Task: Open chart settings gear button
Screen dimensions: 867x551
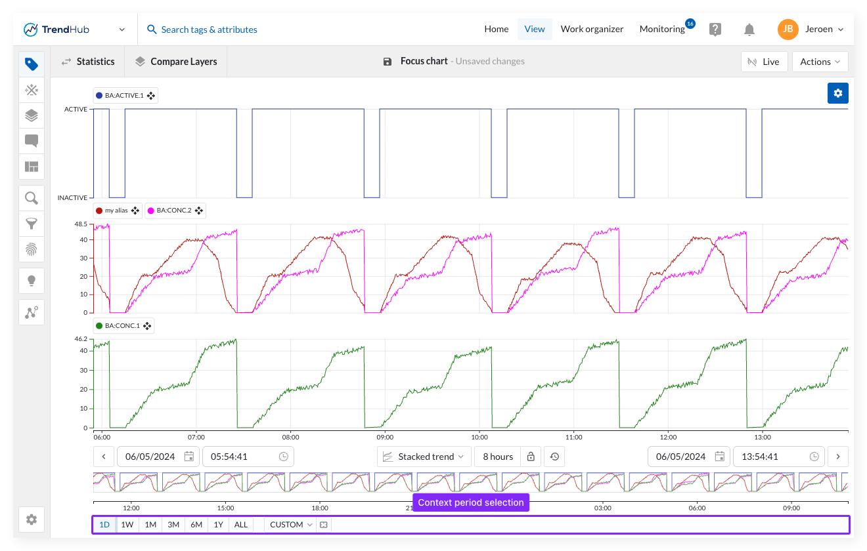Action: pos(837,93)
